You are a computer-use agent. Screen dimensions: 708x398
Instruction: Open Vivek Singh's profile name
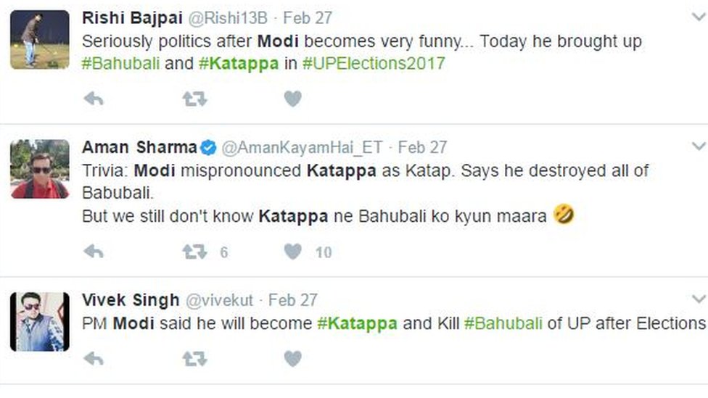pos(130,299)
